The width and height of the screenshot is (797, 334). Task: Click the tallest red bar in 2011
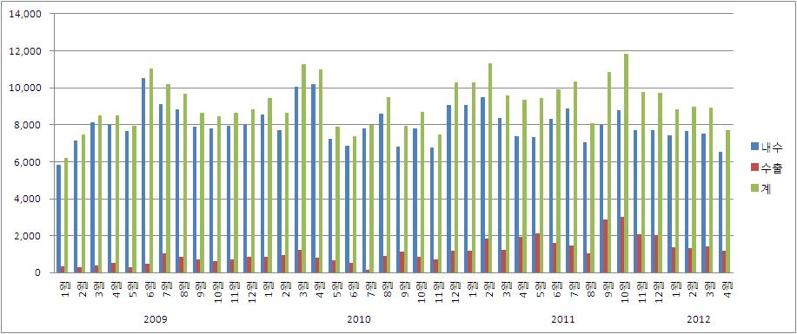point(622,245)
